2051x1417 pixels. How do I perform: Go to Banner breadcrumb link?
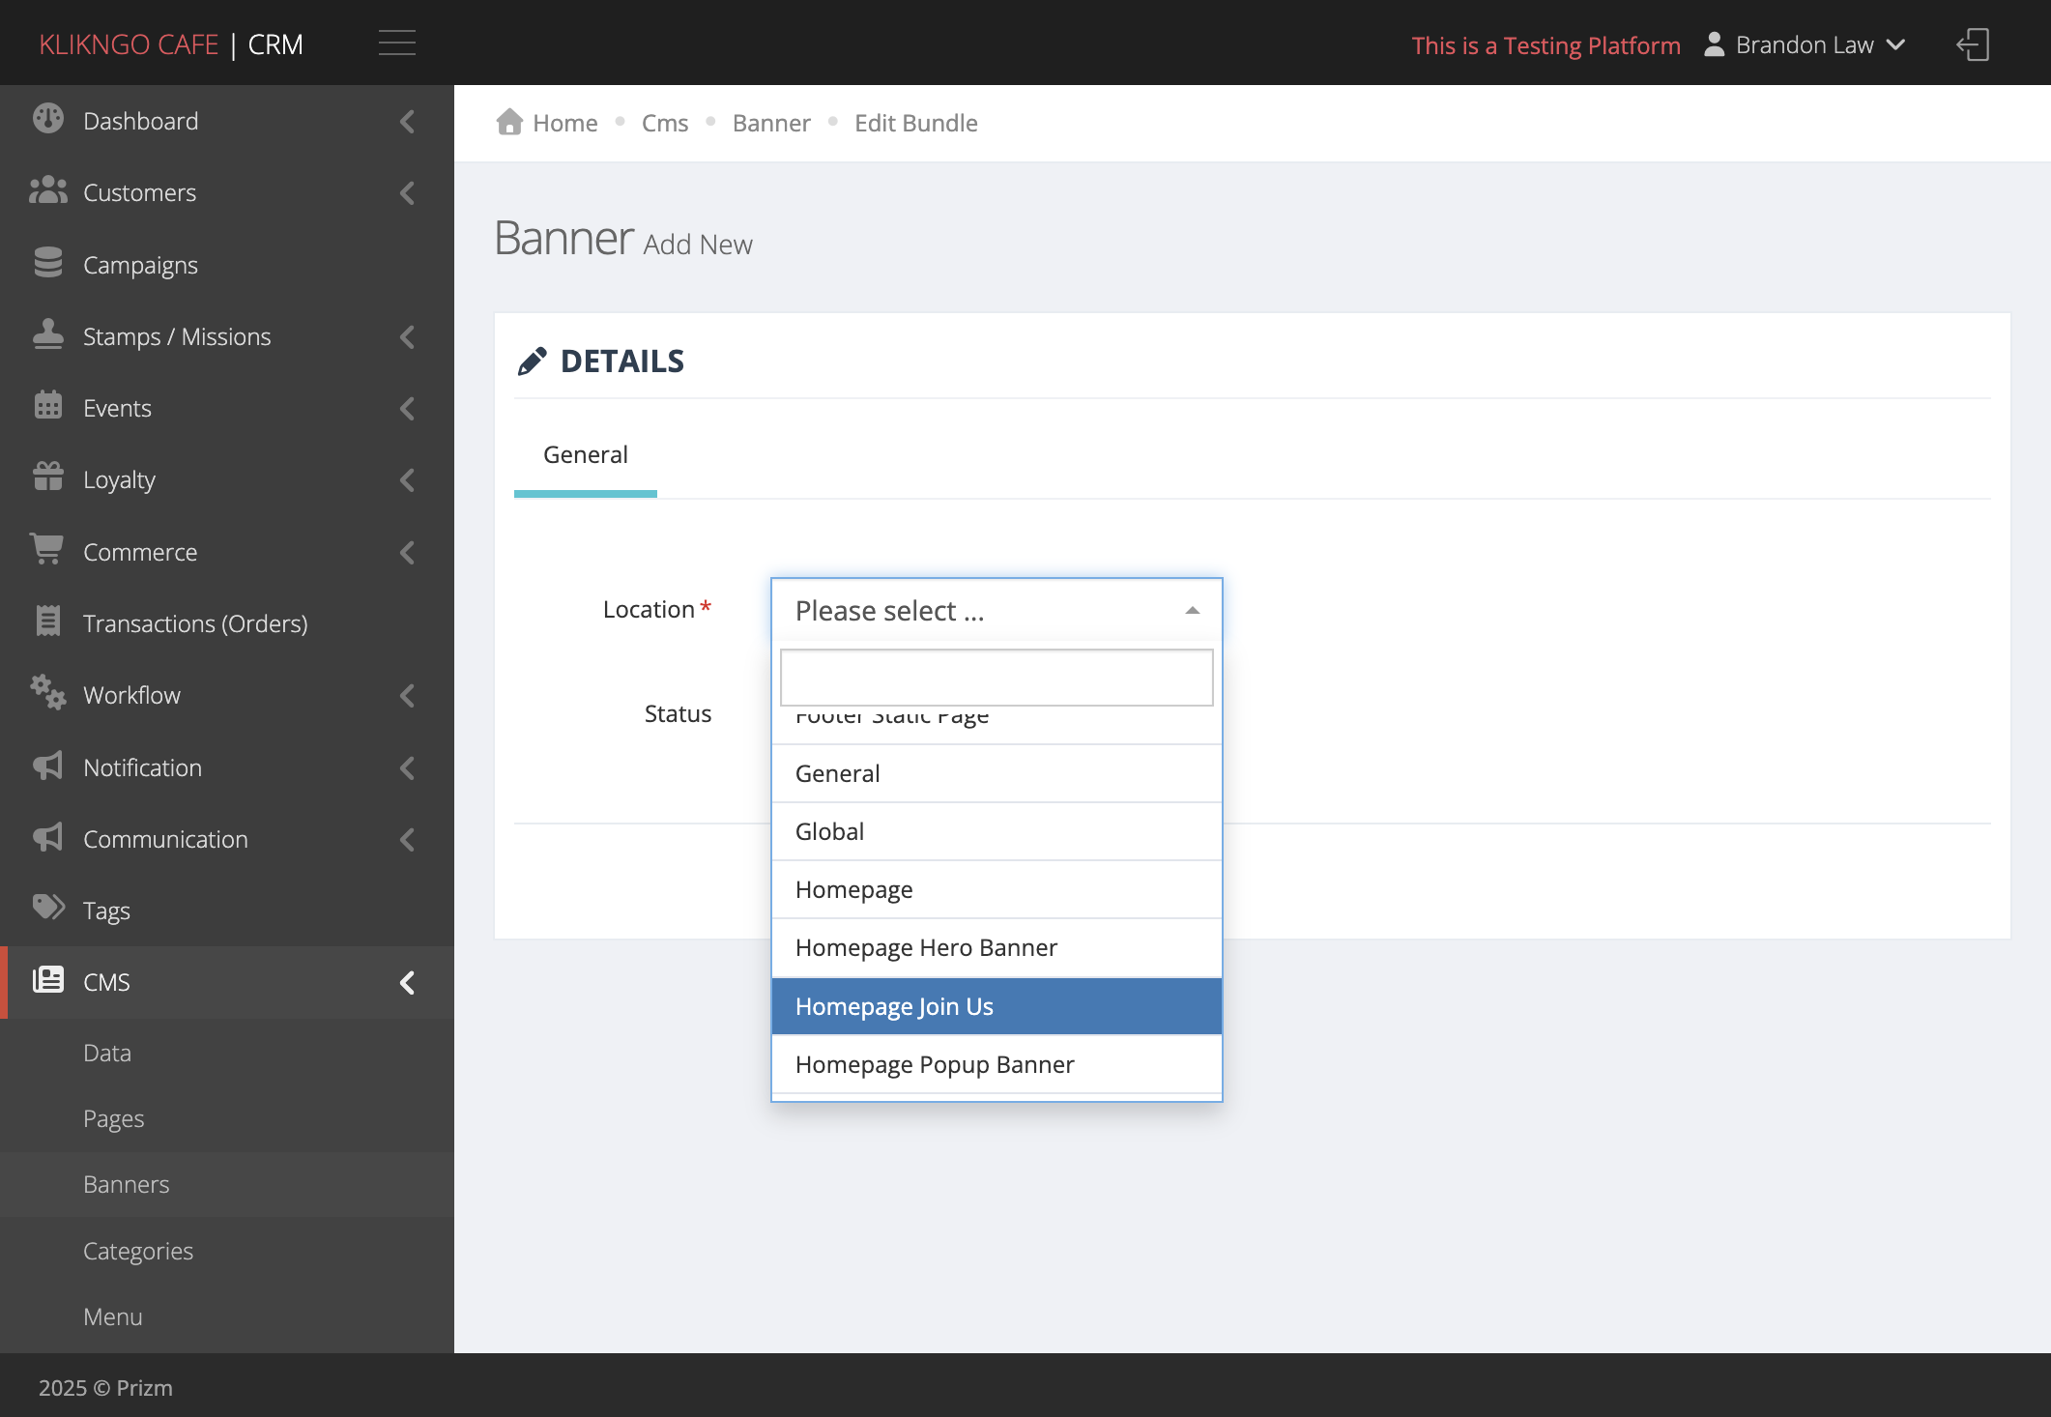pos(771,123)
